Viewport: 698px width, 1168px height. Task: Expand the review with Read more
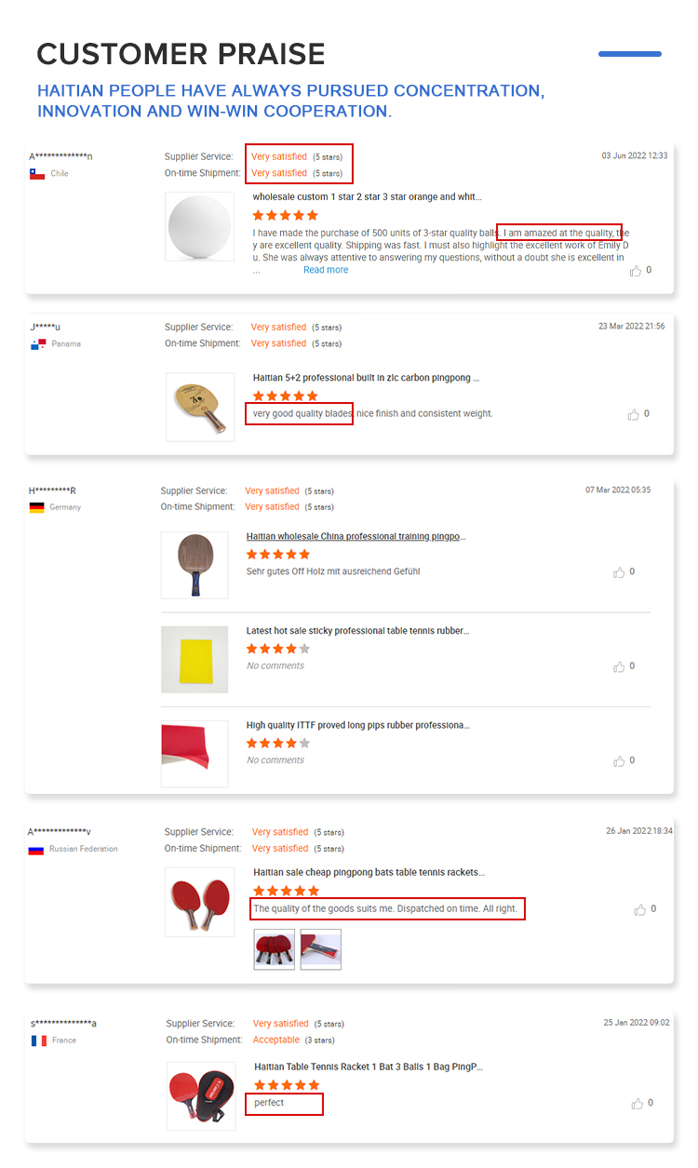(x=326, y=270)
